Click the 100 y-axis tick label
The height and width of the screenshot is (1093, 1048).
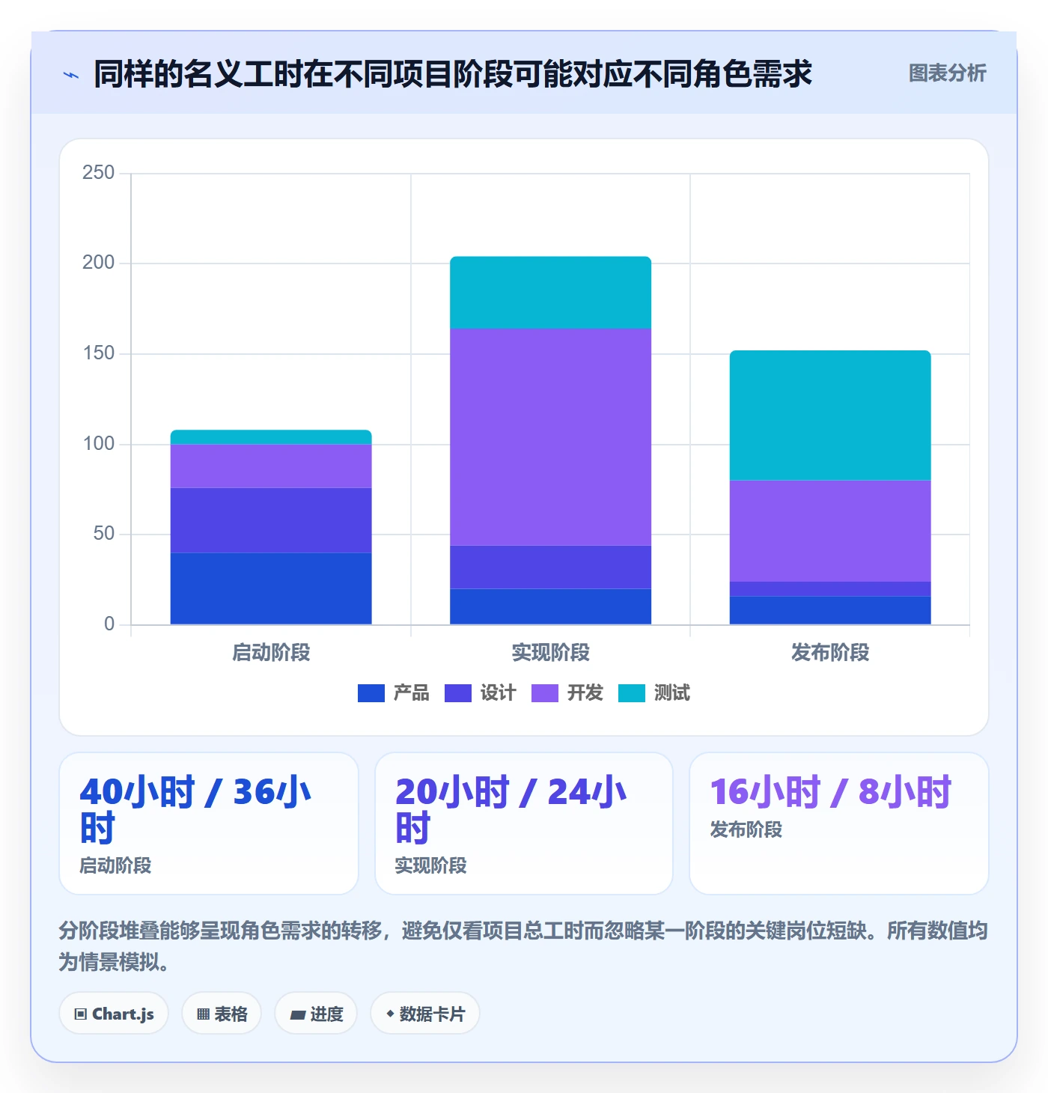(x=99, y=444)
